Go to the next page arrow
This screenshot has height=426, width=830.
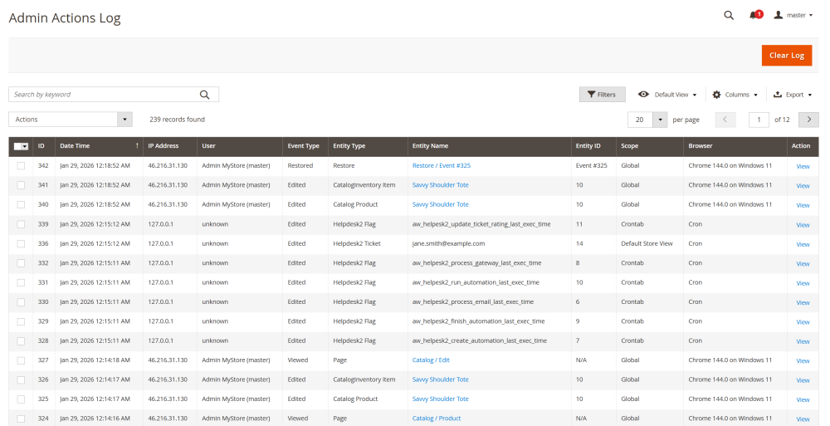click(808, 120)
